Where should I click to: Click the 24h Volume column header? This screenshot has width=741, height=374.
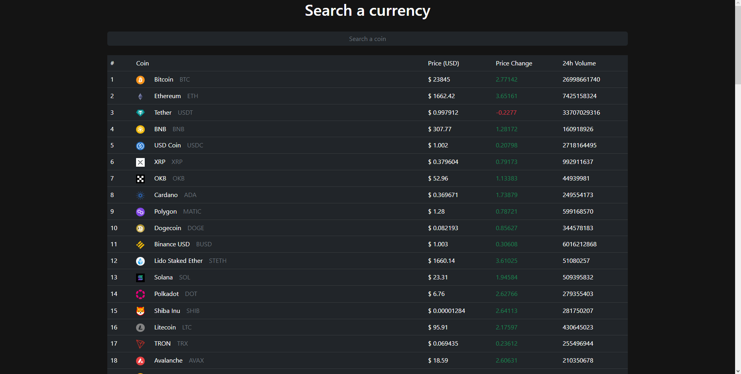[579, 63]
